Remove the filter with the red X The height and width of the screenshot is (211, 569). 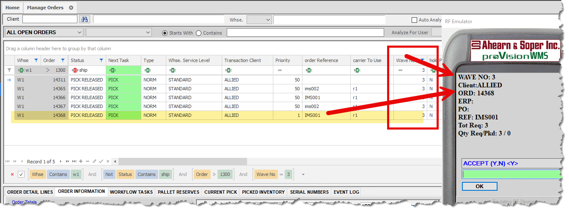(x=12, y=174)
